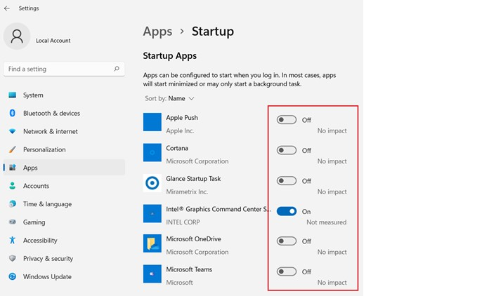Image resolution: width=489 pixels, height=296 pixels.
Task: Click the Find a setting search box
Action: (x=60, y=69)
